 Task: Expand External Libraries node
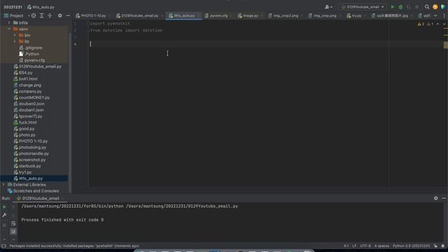3,185
